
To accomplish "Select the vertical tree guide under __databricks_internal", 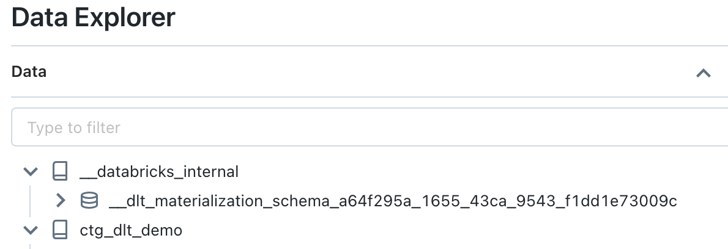I will 31,201.
